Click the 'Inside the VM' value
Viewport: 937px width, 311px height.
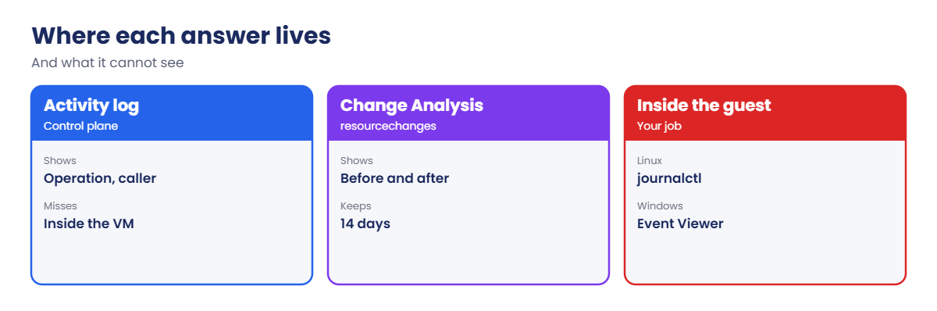(x=89, y=223)
